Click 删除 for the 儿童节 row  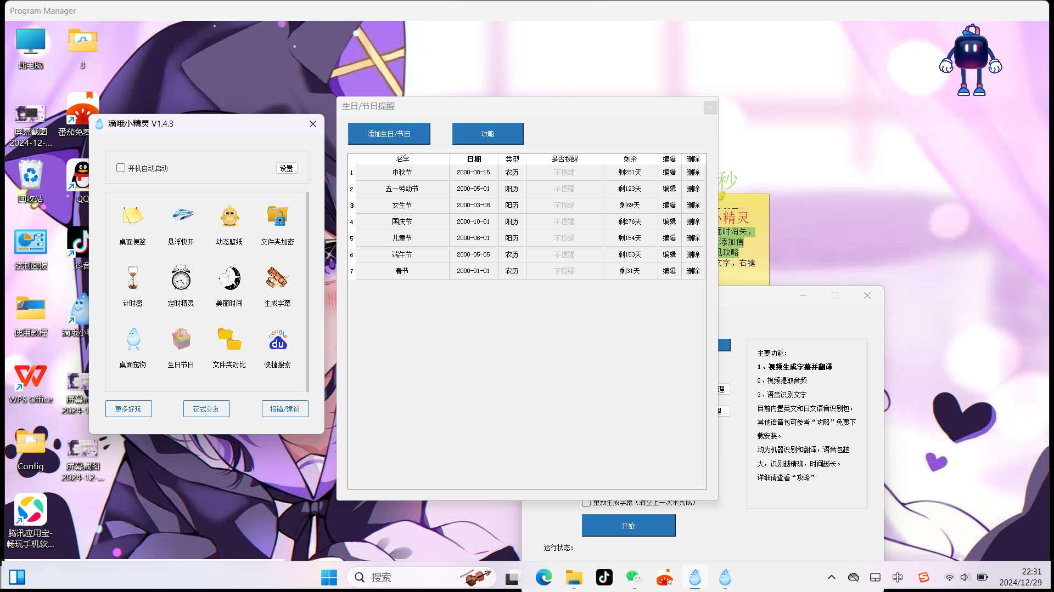pyautogui.click(x=693, y=238)
